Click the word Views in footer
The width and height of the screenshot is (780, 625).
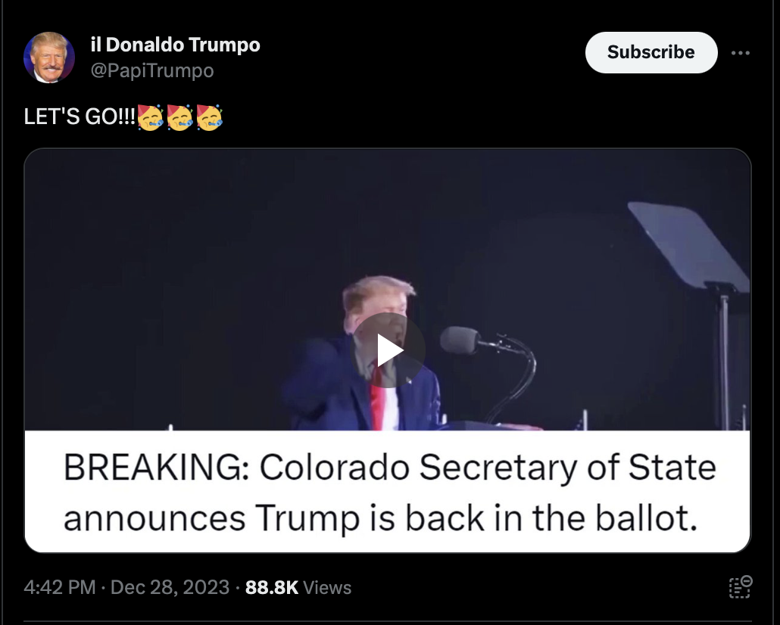327,587
